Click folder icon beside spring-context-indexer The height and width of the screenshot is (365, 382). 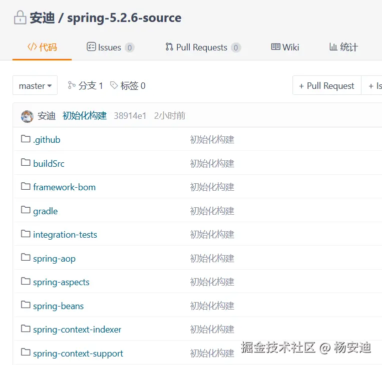tap(26, 329)
